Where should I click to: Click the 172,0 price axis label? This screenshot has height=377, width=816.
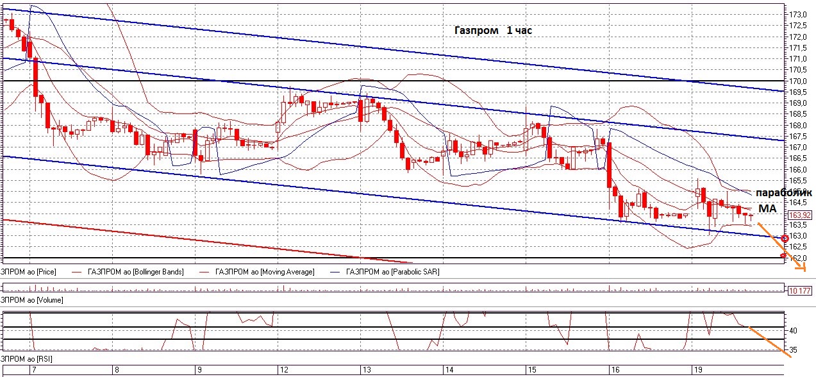click(x=799, y=37)
